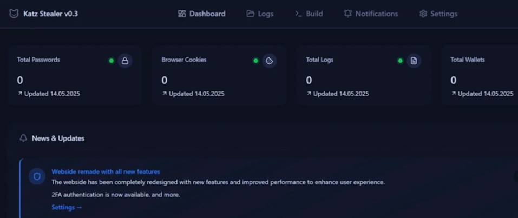Click the bell icon beside Notifications in navigation
The image size is (518, 218).
coord(347,14)
